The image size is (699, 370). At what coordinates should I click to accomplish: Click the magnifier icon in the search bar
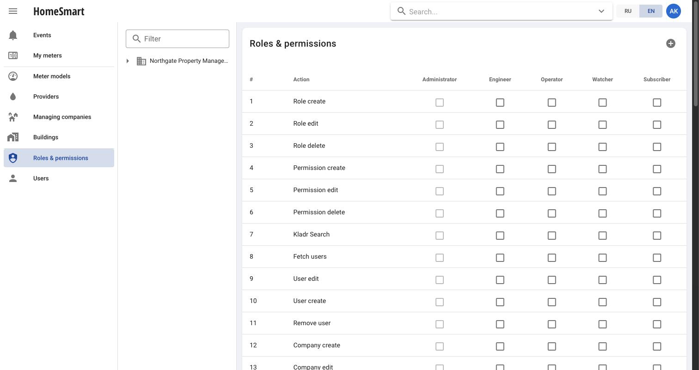pos(401,11)
